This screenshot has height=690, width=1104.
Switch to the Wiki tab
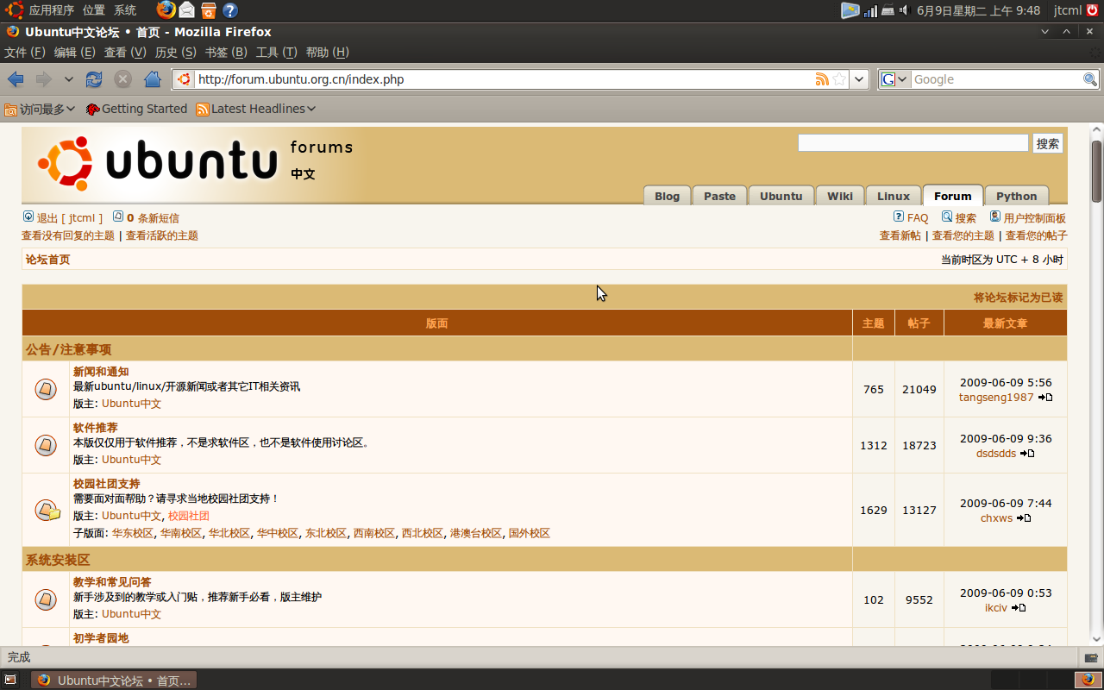tap(840, 196)
